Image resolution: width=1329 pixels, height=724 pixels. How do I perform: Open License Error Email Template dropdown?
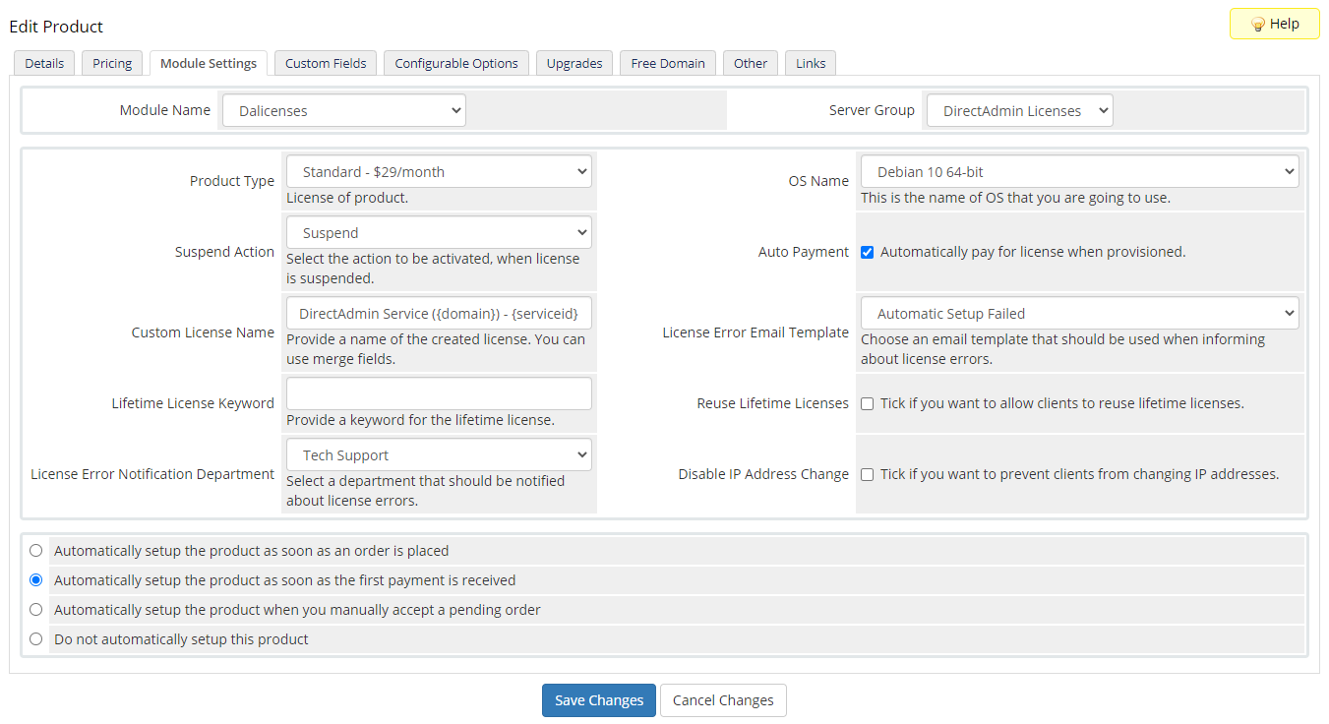pos(1079,314)
